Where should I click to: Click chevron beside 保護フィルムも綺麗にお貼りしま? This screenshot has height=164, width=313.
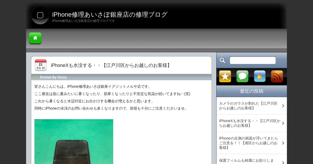(283, 162)
